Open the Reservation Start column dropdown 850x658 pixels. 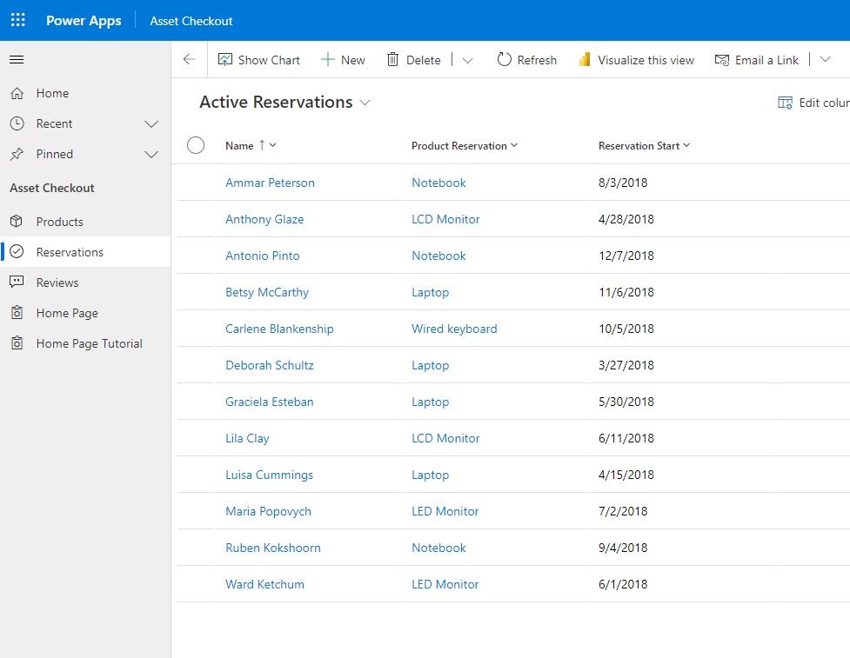686,145
